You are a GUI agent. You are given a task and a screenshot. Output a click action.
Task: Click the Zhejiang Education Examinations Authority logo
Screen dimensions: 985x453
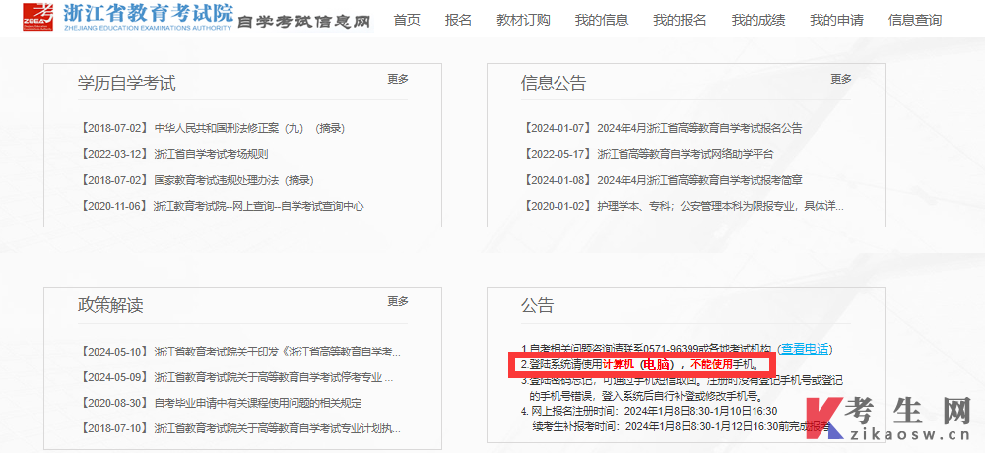(127, 17)
